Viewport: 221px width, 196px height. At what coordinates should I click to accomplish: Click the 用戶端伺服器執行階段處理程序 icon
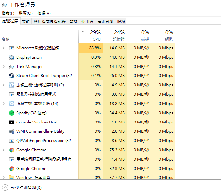click(x=12, y=159)
